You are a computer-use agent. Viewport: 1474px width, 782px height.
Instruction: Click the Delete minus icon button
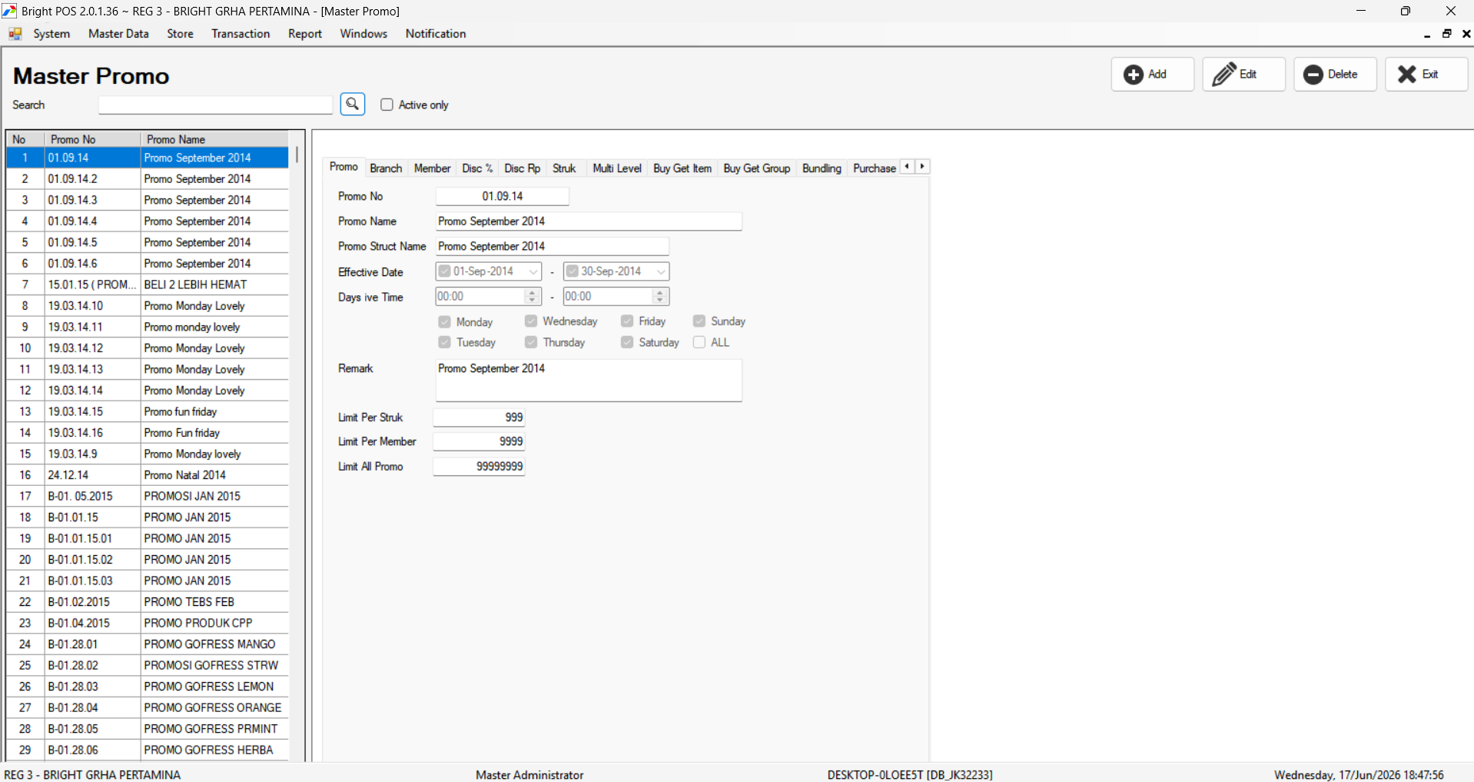tap(1335, 75)
